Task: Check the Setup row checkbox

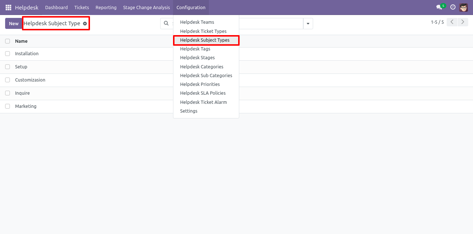Action: (x=7, y=67)
